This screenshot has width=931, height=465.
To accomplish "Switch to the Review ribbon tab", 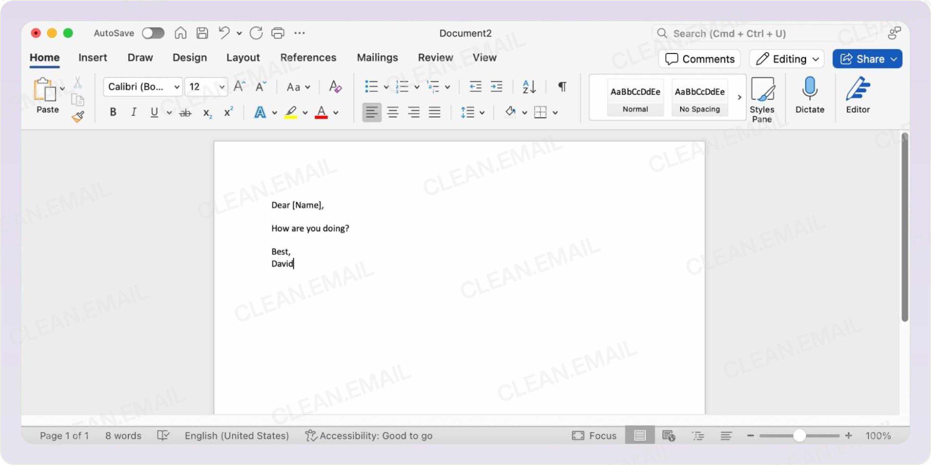I will pos(435,57).
